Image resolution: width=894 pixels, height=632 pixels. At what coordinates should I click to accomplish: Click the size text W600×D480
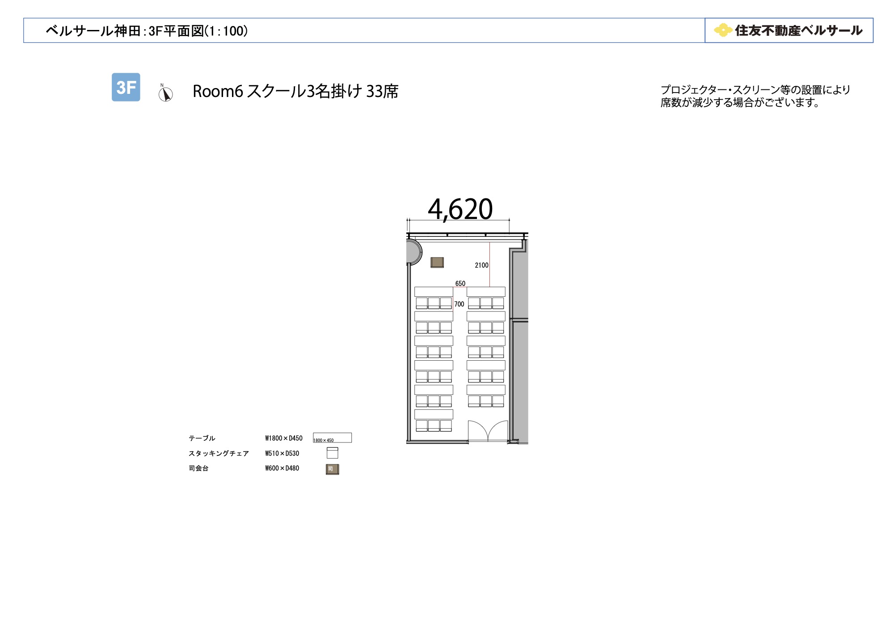coord(282,468)
